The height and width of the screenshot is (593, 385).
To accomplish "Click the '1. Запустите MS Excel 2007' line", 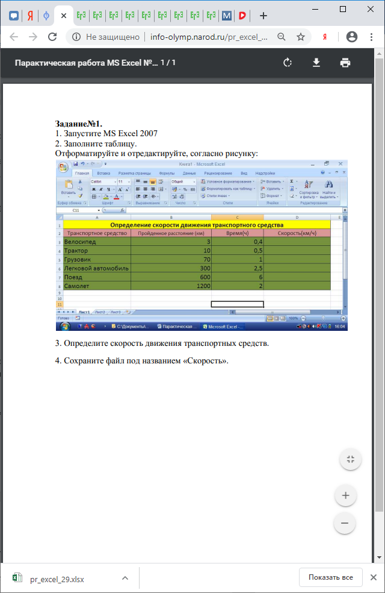I will click(106, 134).
